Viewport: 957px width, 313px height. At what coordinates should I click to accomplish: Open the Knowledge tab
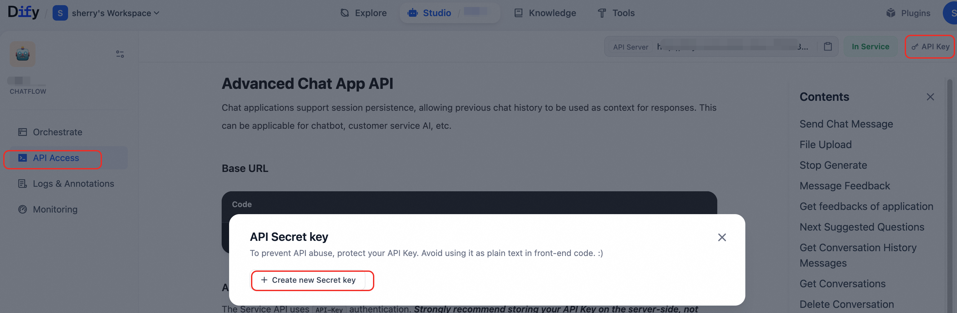(x=545, y=13)
